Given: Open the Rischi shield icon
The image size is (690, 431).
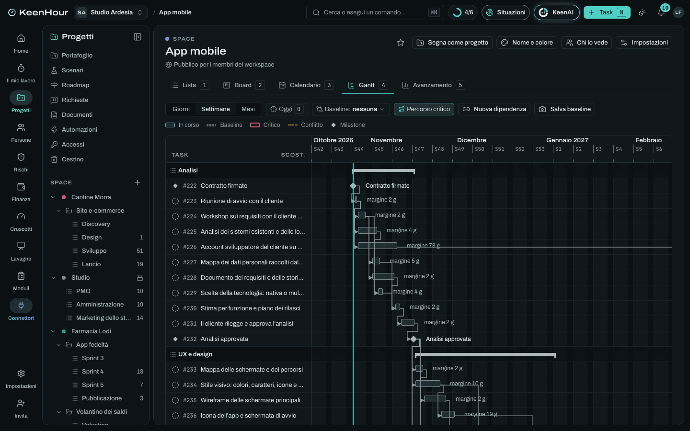Looking at the screenshot, I should pyautogui.click(x=21, y=157).
